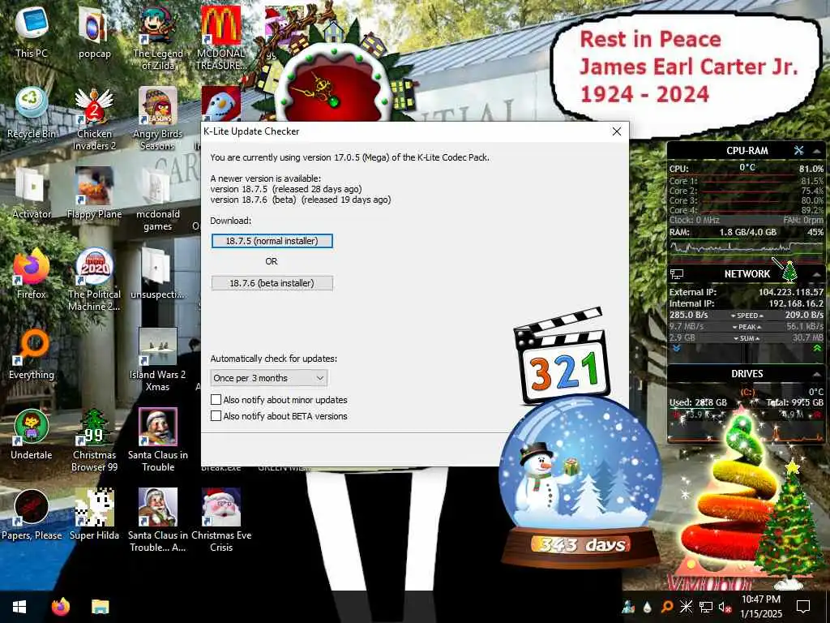Enable Also notify about minor updates
Image resolution: width=830 pixels, height=623 pixels.
coord(216,399)
